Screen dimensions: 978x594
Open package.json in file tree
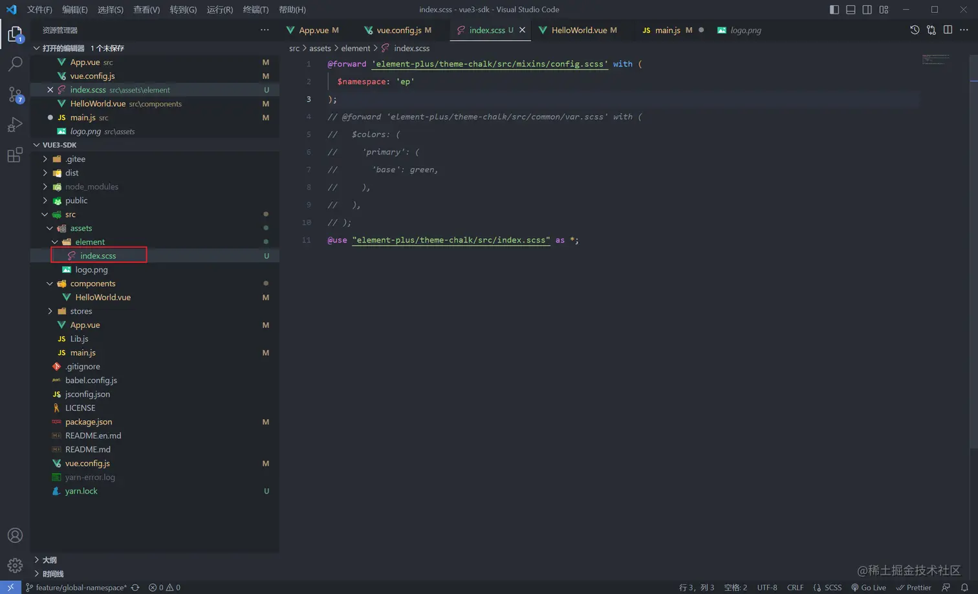click(89, 422)
